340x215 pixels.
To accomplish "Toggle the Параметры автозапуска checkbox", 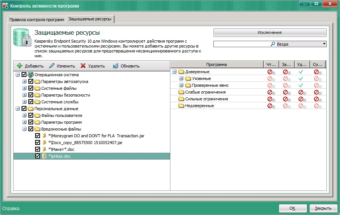I will click(x=31, y=81).
